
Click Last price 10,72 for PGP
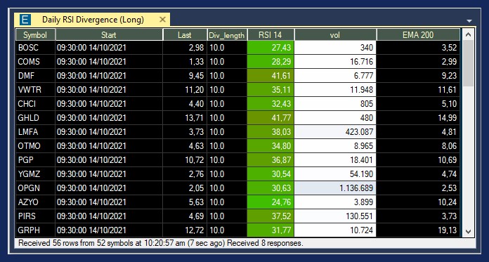pyautogui.click(x=185, y=159)
